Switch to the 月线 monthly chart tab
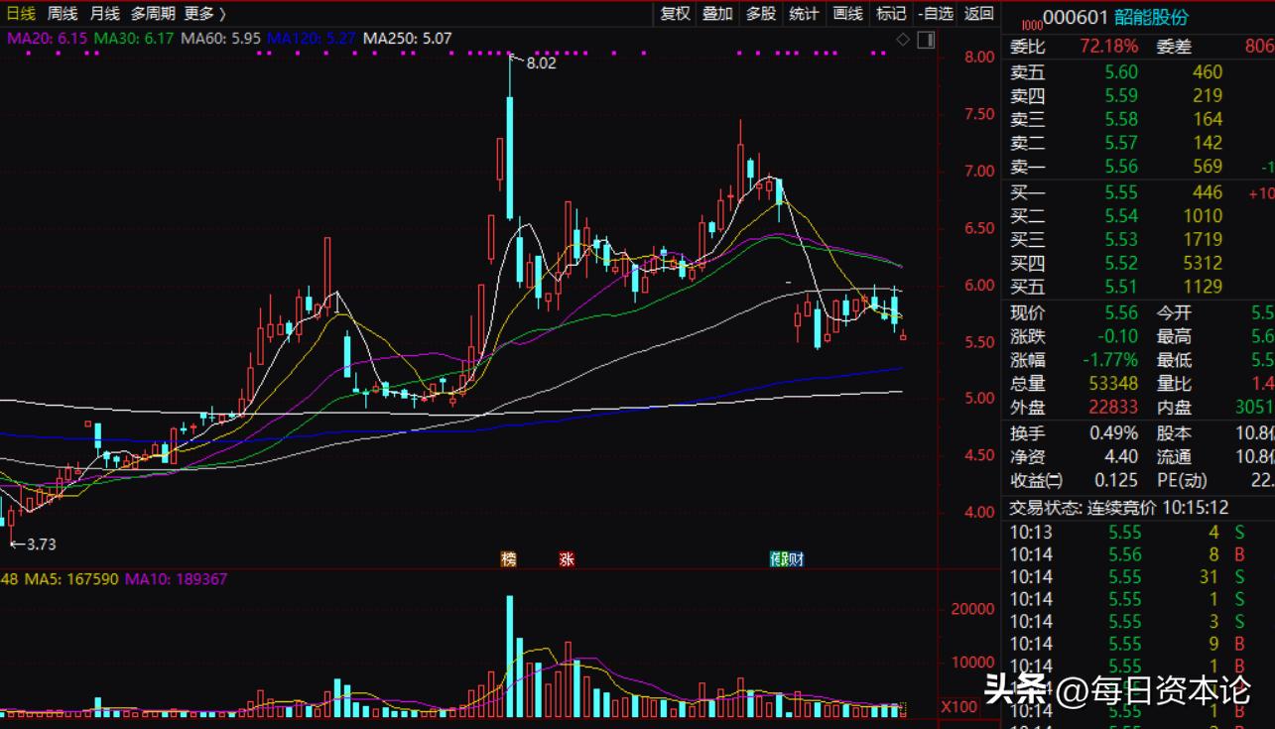 tap(104, 14)
